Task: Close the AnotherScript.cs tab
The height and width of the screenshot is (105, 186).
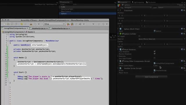Action: tap(47, 29)
